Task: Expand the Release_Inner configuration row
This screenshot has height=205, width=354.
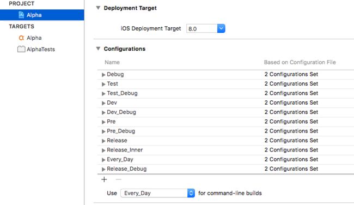Action: click(103, 150)
